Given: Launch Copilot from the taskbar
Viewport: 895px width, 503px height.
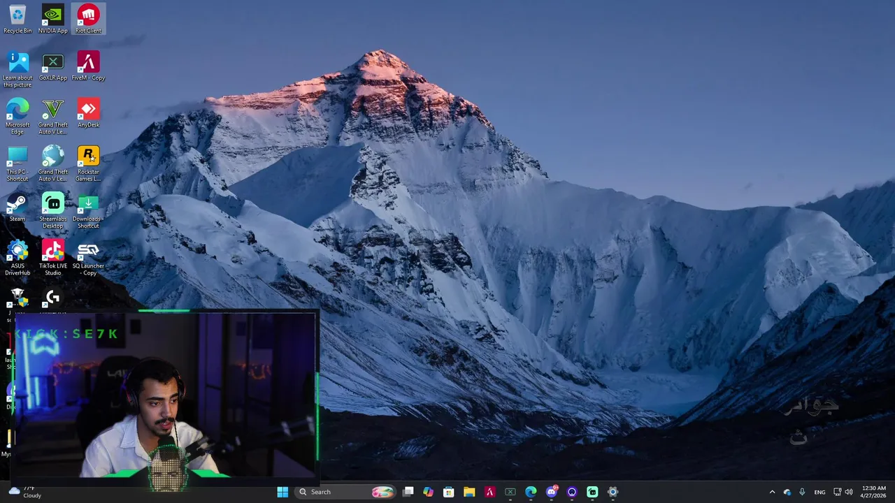Looking at the screenshot, I should click(428, 492).
